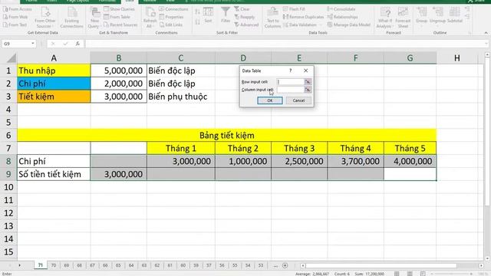
Task: Sort ascending with A to Z icon
Action: pyautogui.click(x=198, y=12)
